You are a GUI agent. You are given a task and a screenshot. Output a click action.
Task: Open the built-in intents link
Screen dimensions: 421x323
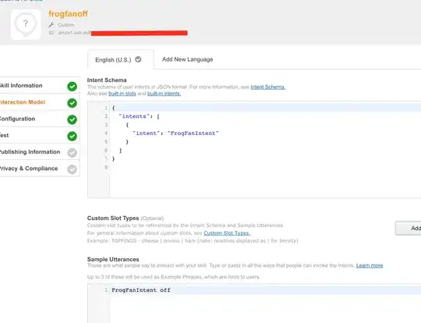pyautogui.click(x=164, y=94)
